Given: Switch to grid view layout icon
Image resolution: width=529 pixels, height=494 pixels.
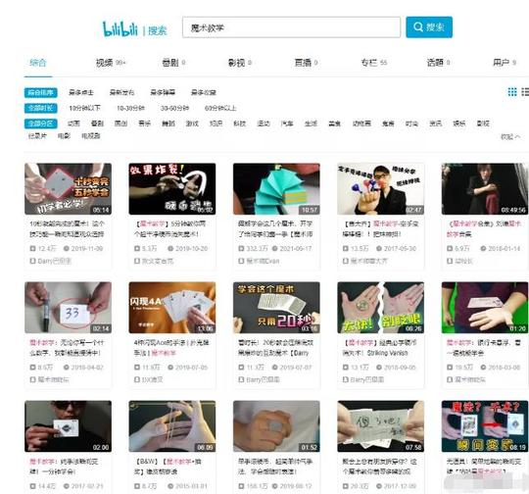Looking at the screenshot, I should 512,92.
